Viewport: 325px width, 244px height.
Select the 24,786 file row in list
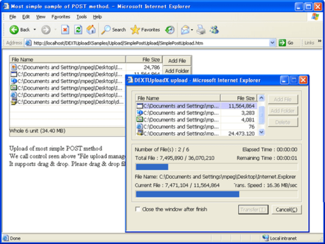(x=86, y=67)
